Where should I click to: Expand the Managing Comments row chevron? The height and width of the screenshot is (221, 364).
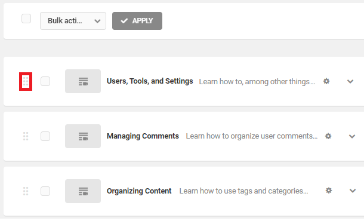pos(352,136)
